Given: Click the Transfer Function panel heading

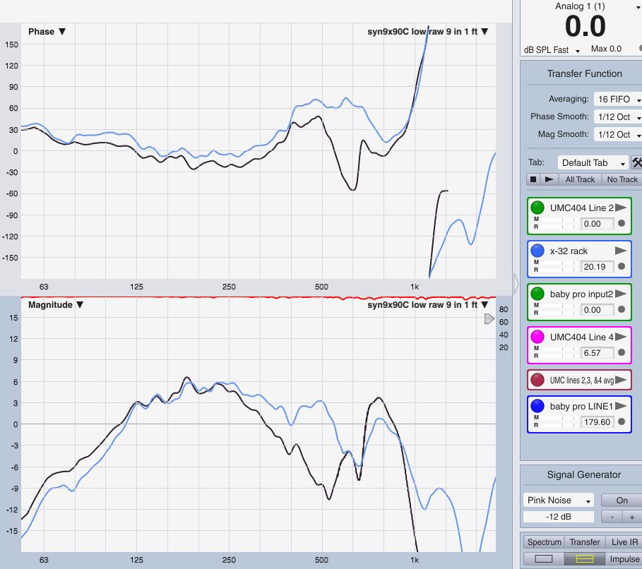Looking at the screenshot, I should click(584, 73).
